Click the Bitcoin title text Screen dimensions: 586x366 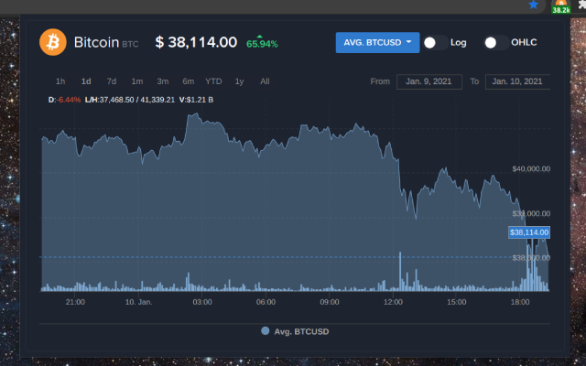96,42
